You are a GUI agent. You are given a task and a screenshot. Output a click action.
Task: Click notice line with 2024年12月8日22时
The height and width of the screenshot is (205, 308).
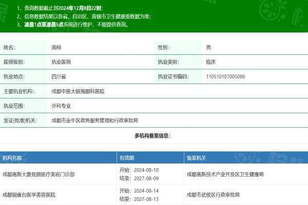tap(60, 8)
